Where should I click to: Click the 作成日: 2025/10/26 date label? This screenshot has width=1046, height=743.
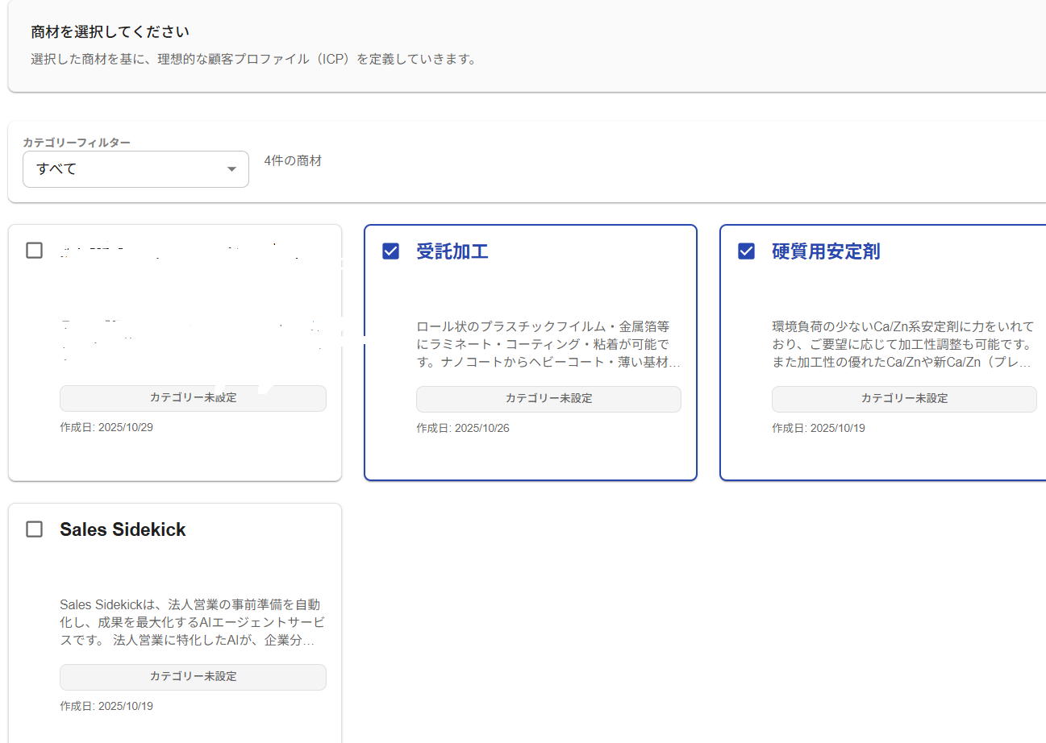[463, 428]
